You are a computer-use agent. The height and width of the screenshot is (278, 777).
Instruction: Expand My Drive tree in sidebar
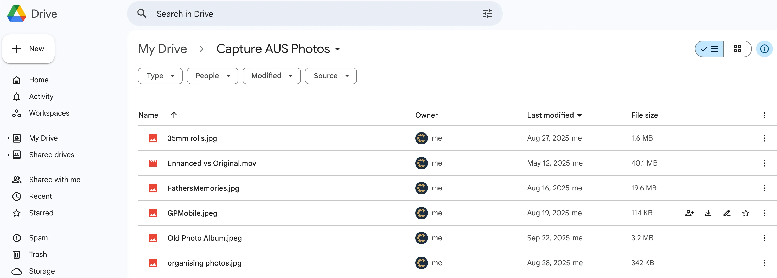[x=8, y=138]
